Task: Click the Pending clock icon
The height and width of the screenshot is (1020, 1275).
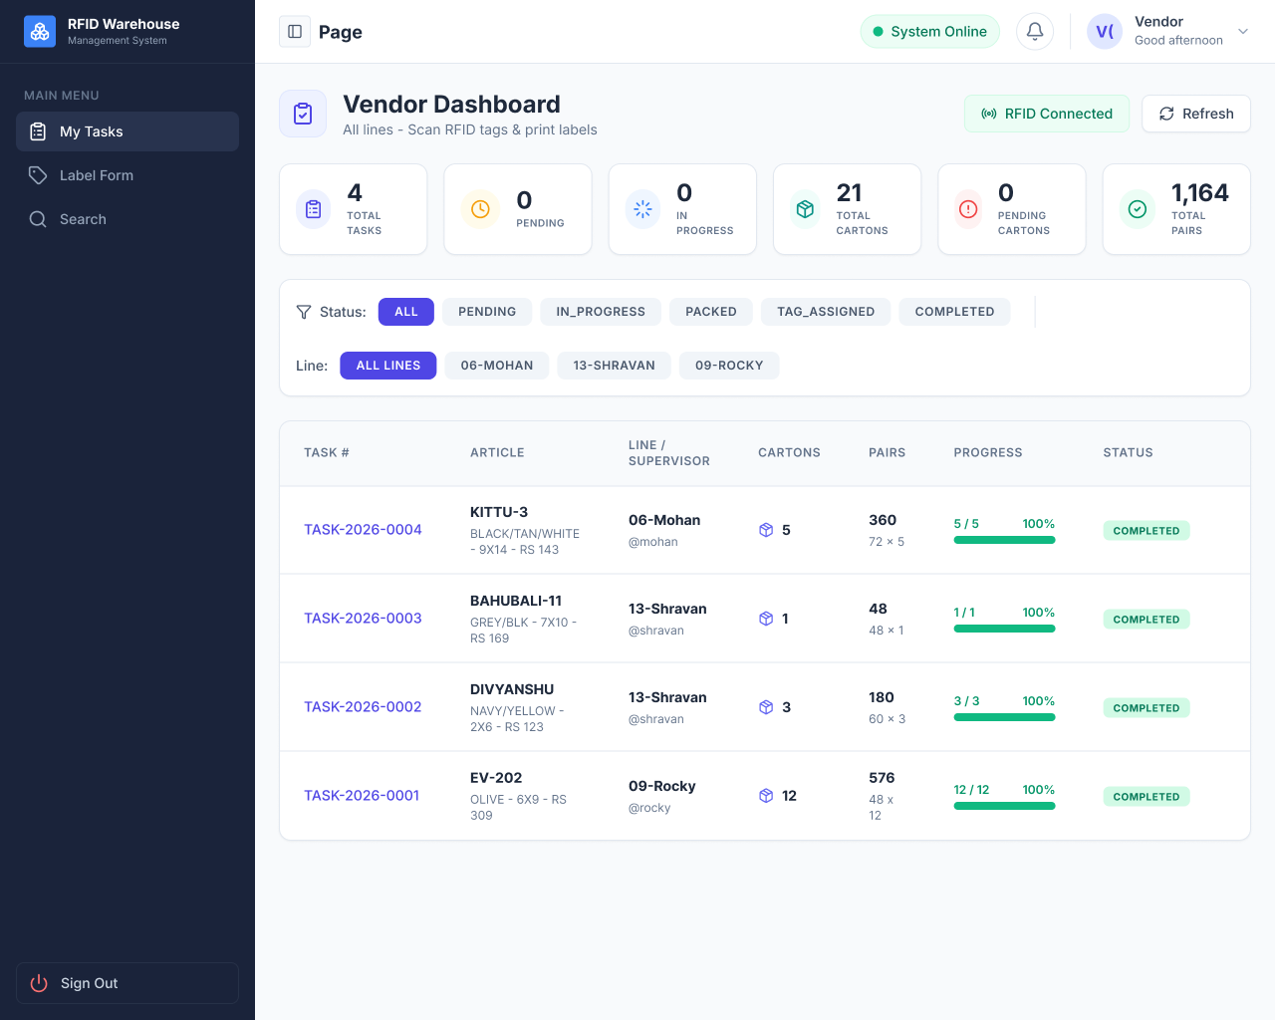Action: [480, 209]
